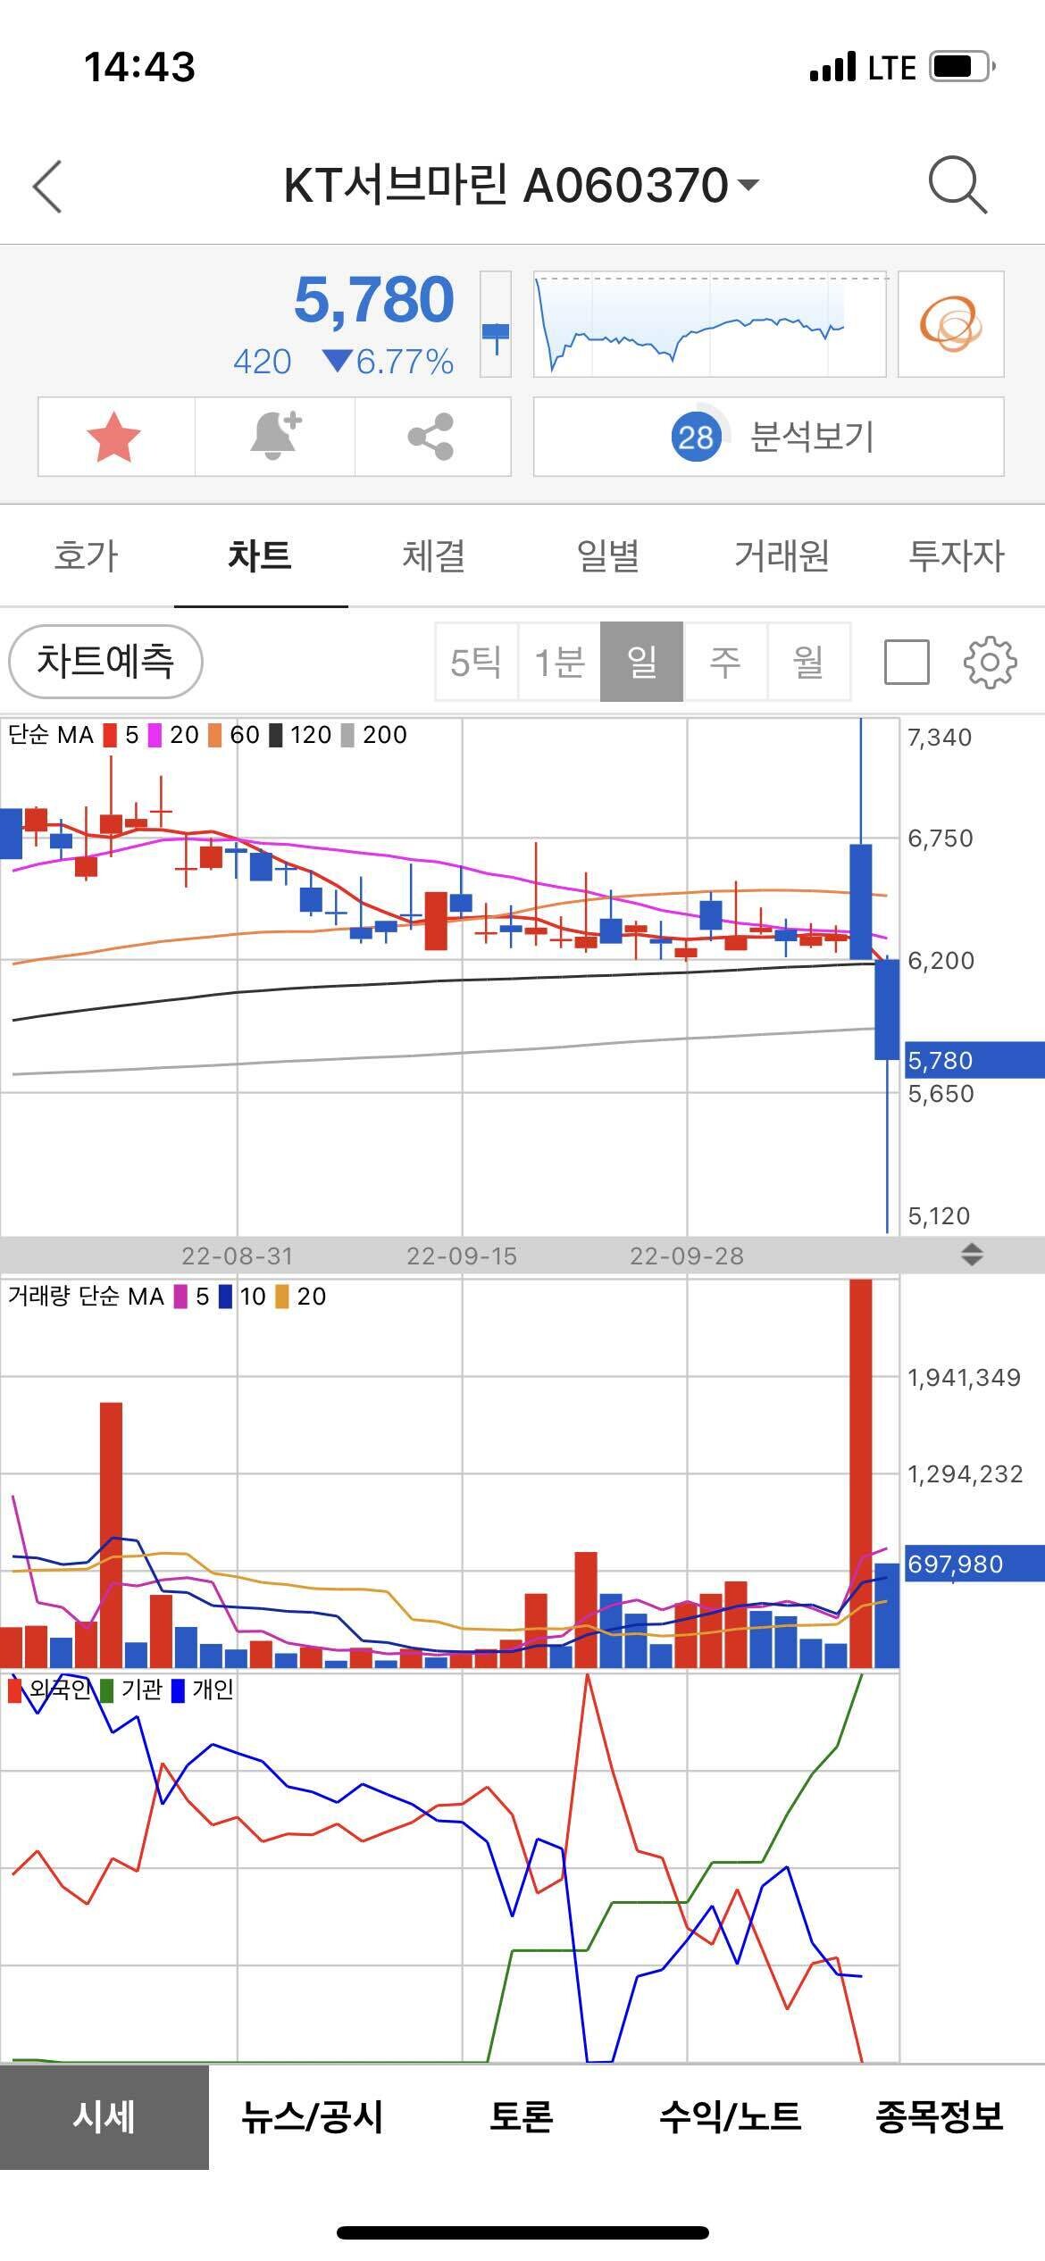This screenshot has width=1045, height=2261.
Task: Open the orange swirl logo icon
Action: point(951,323)
